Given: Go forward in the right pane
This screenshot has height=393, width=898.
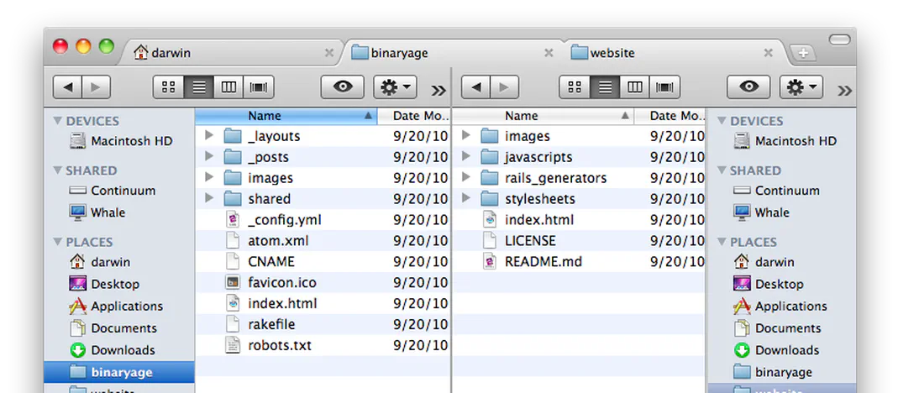Looking at the screenshot, I should 504,87.
